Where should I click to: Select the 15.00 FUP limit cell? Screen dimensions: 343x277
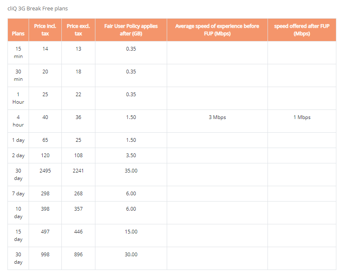pos(131,236)
